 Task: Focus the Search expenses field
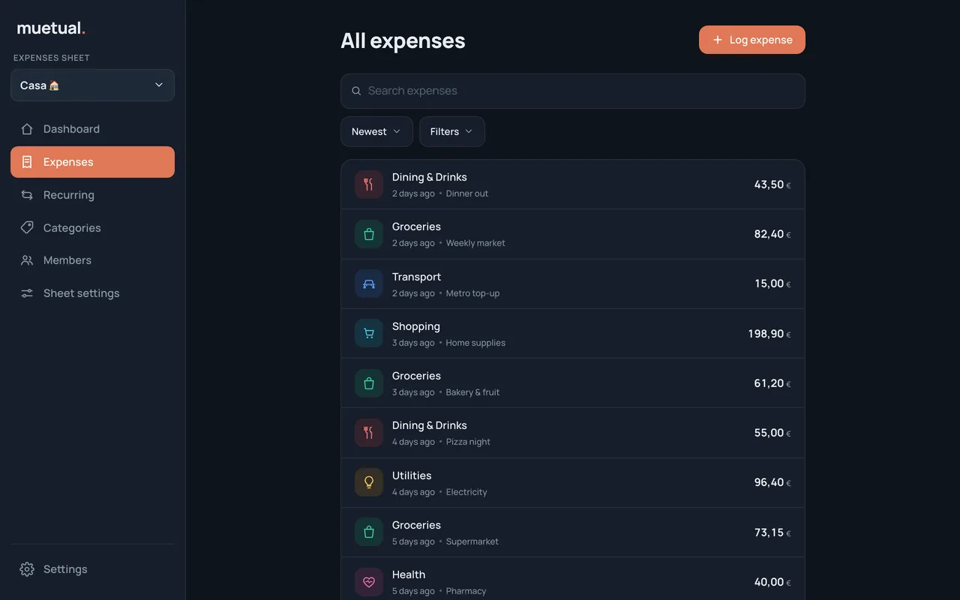[x=573, y=91]
